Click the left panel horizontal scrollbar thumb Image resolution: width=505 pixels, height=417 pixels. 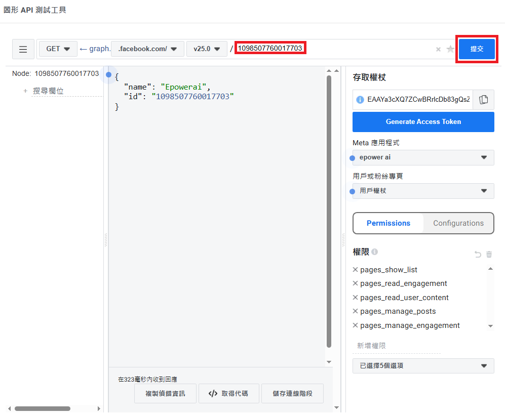[x=43, y=408]
